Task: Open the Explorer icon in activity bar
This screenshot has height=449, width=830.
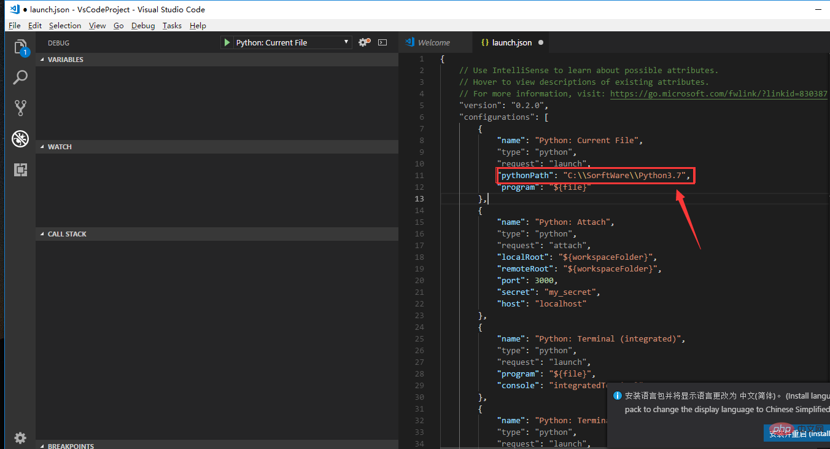Action: point(20,47)
